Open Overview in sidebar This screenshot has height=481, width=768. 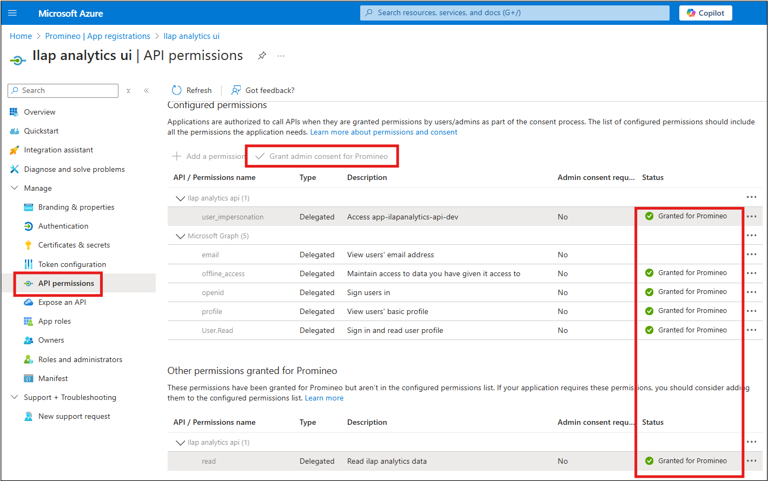(x=39, y=112)
